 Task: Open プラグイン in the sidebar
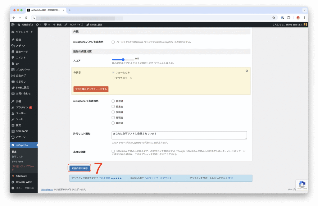(x=24, y=108)
